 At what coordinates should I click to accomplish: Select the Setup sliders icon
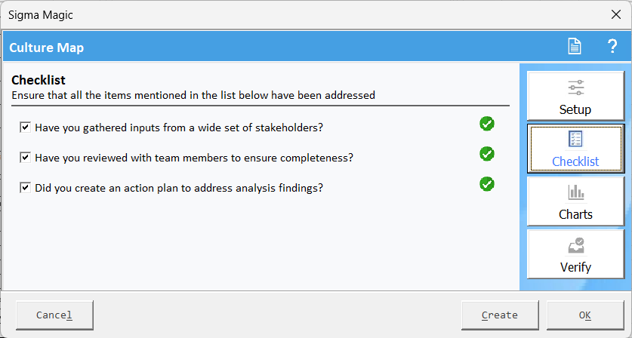(x=575, y=88)
